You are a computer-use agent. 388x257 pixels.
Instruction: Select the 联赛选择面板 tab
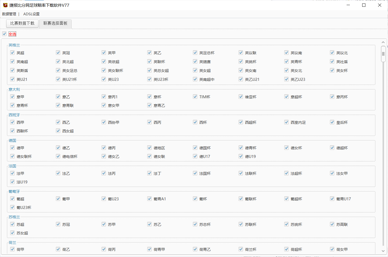[x=55, y=23]
